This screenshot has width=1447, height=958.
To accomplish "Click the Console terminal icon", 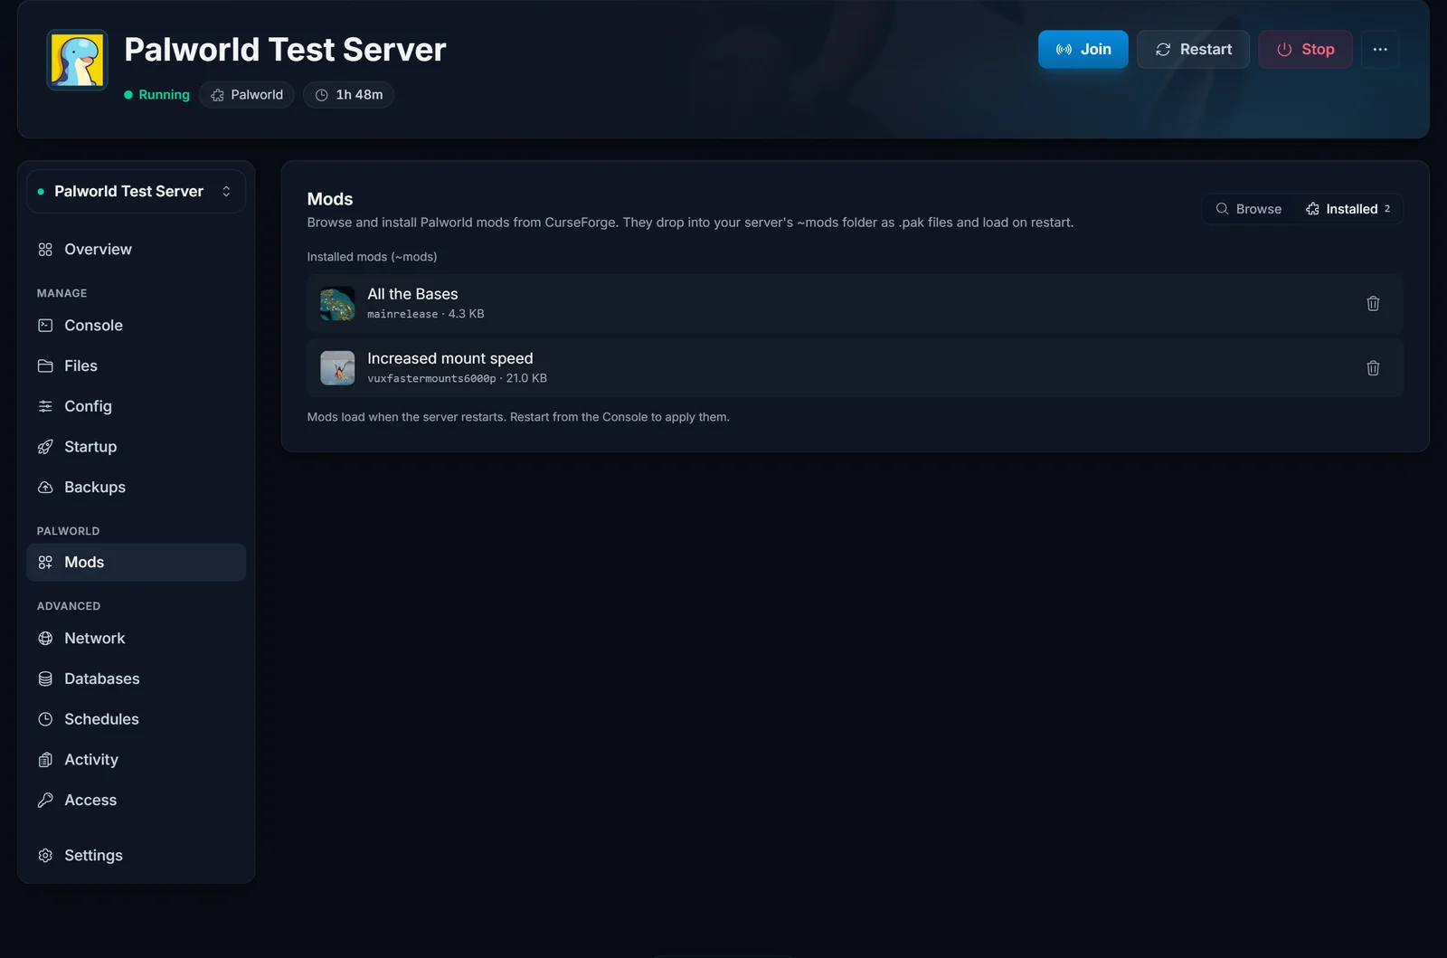I will 45,325.
